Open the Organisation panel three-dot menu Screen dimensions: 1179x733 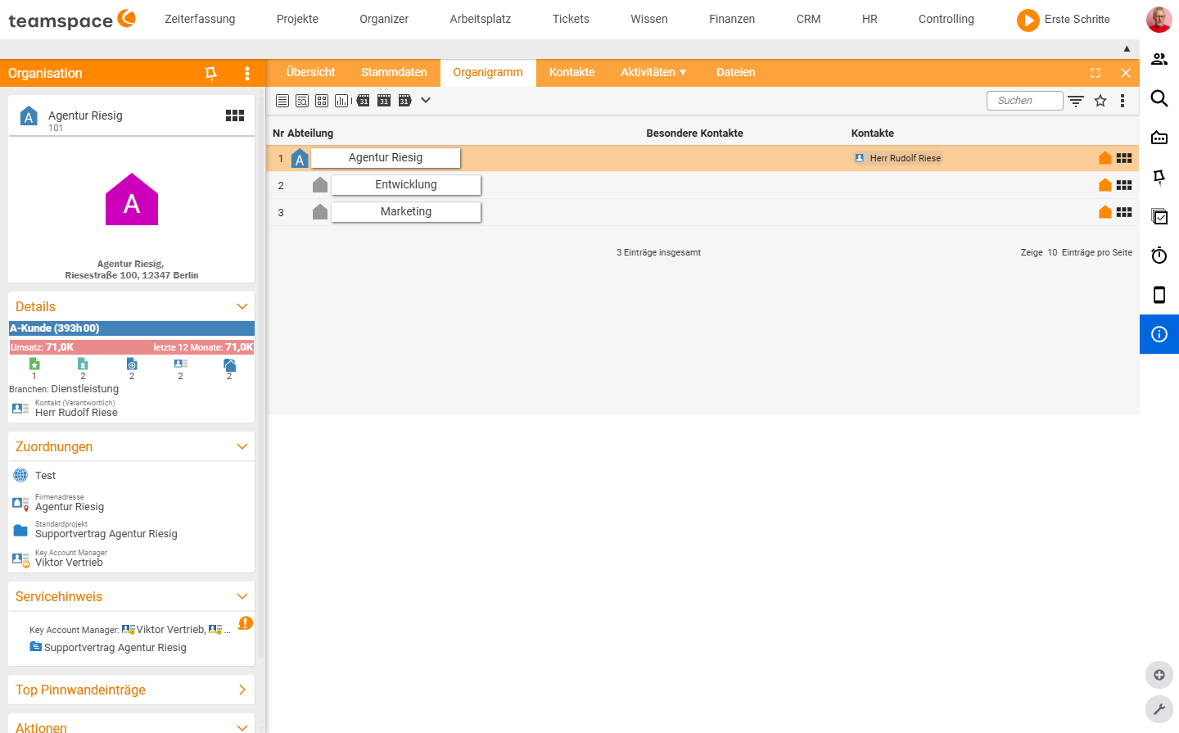tap(247, 74)
